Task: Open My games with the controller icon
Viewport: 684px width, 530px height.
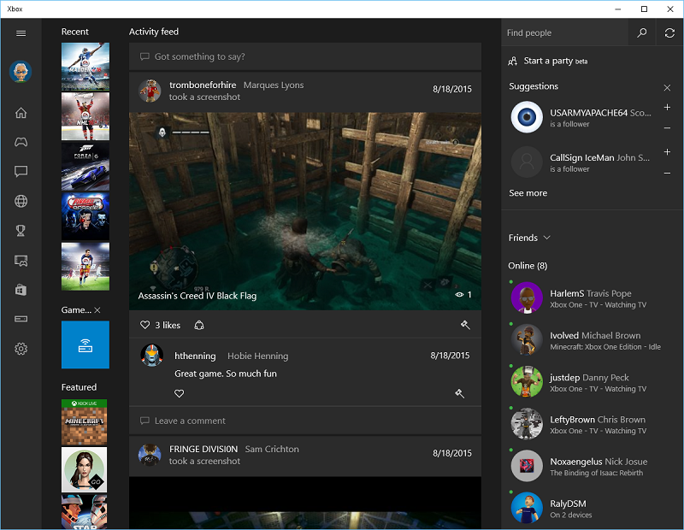Action: [x=21, y=142]
